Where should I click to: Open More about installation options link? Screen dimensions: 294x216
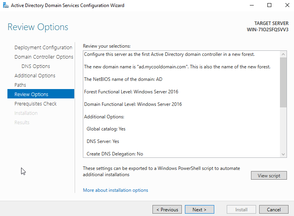point(115,190)
